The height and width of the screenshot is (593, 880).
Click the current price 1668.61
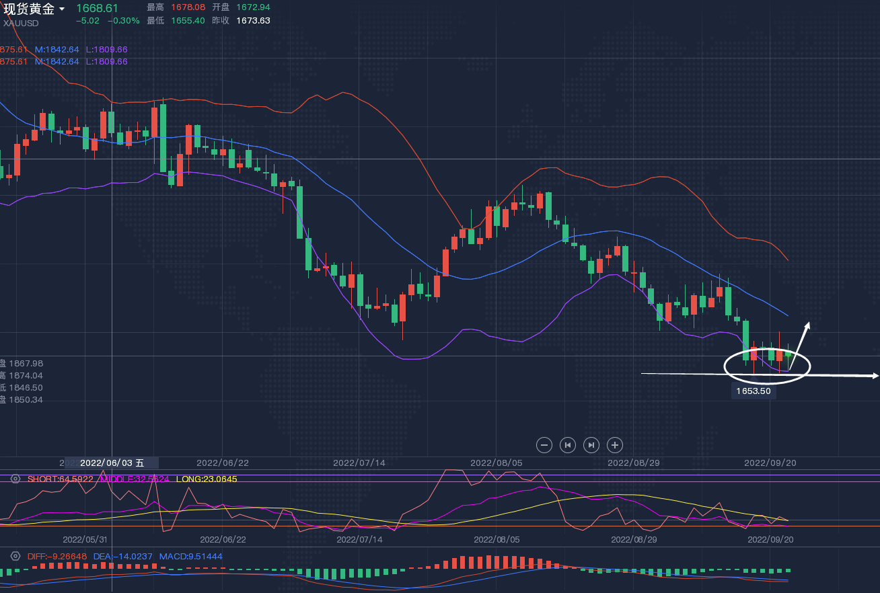tap(97, 8)
